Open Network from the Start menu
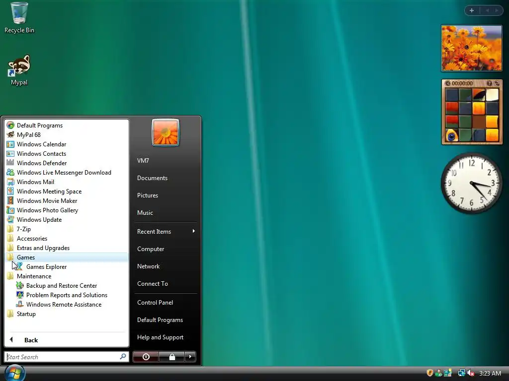The height and width of the screenshot is (381, 509). click(x=166, y=266)
